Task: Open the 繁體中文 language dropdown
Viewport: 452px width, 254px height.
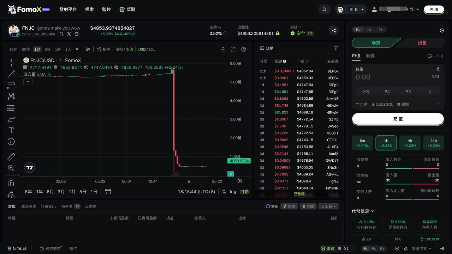Action: 422,249
